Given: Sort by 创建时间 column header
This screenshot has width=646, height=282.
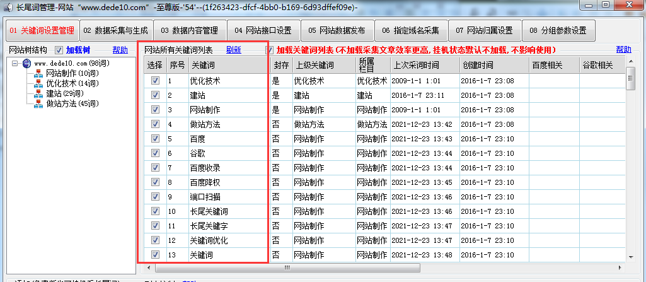Looking at the screenshot, I should [x=494, y=65].
